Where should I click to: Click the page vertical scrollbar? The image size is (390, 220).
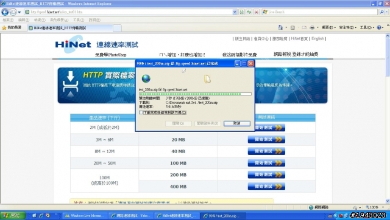click(388, 119)
